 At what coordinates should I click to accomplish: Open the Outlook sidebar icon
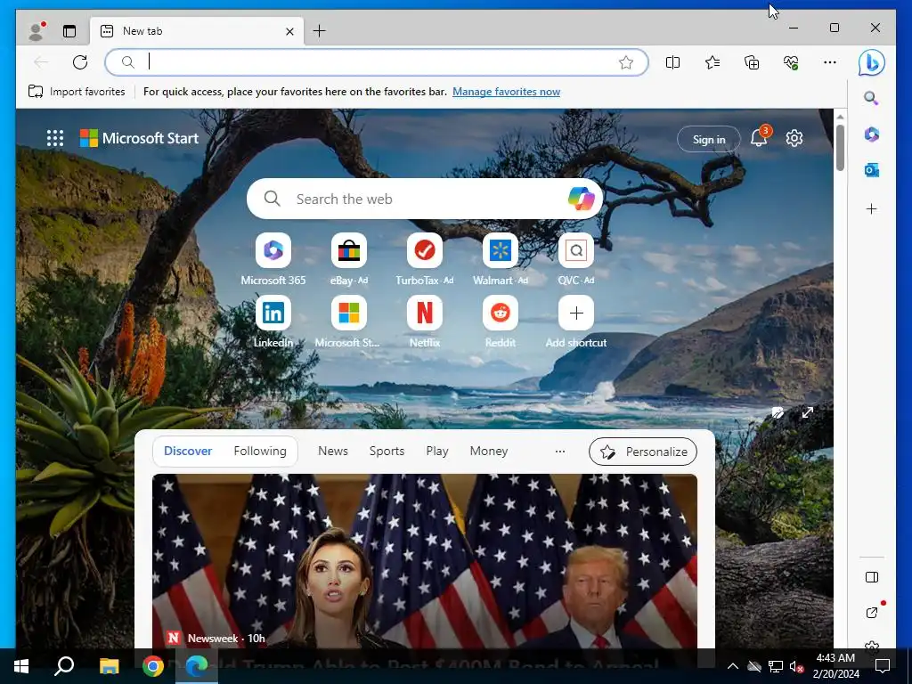[871, 170]
